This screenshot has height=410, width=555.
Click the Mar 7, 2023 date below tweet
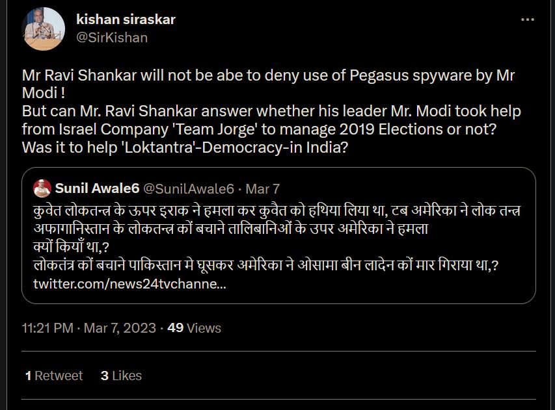120,328
